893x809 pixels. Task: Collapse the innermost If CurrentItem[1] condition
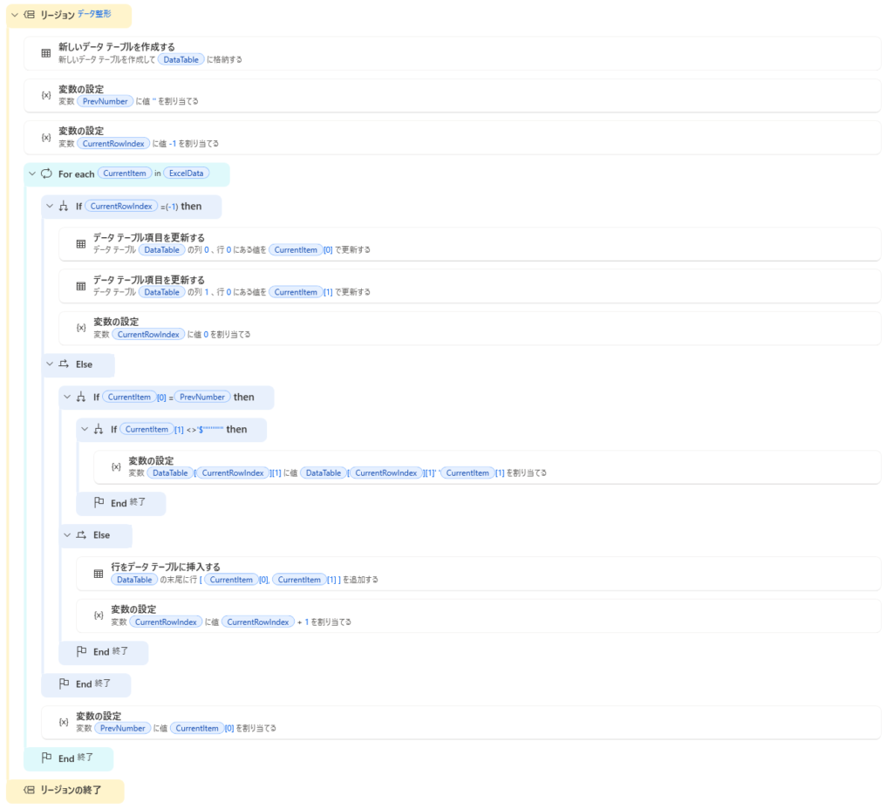(x=85, y=429)
